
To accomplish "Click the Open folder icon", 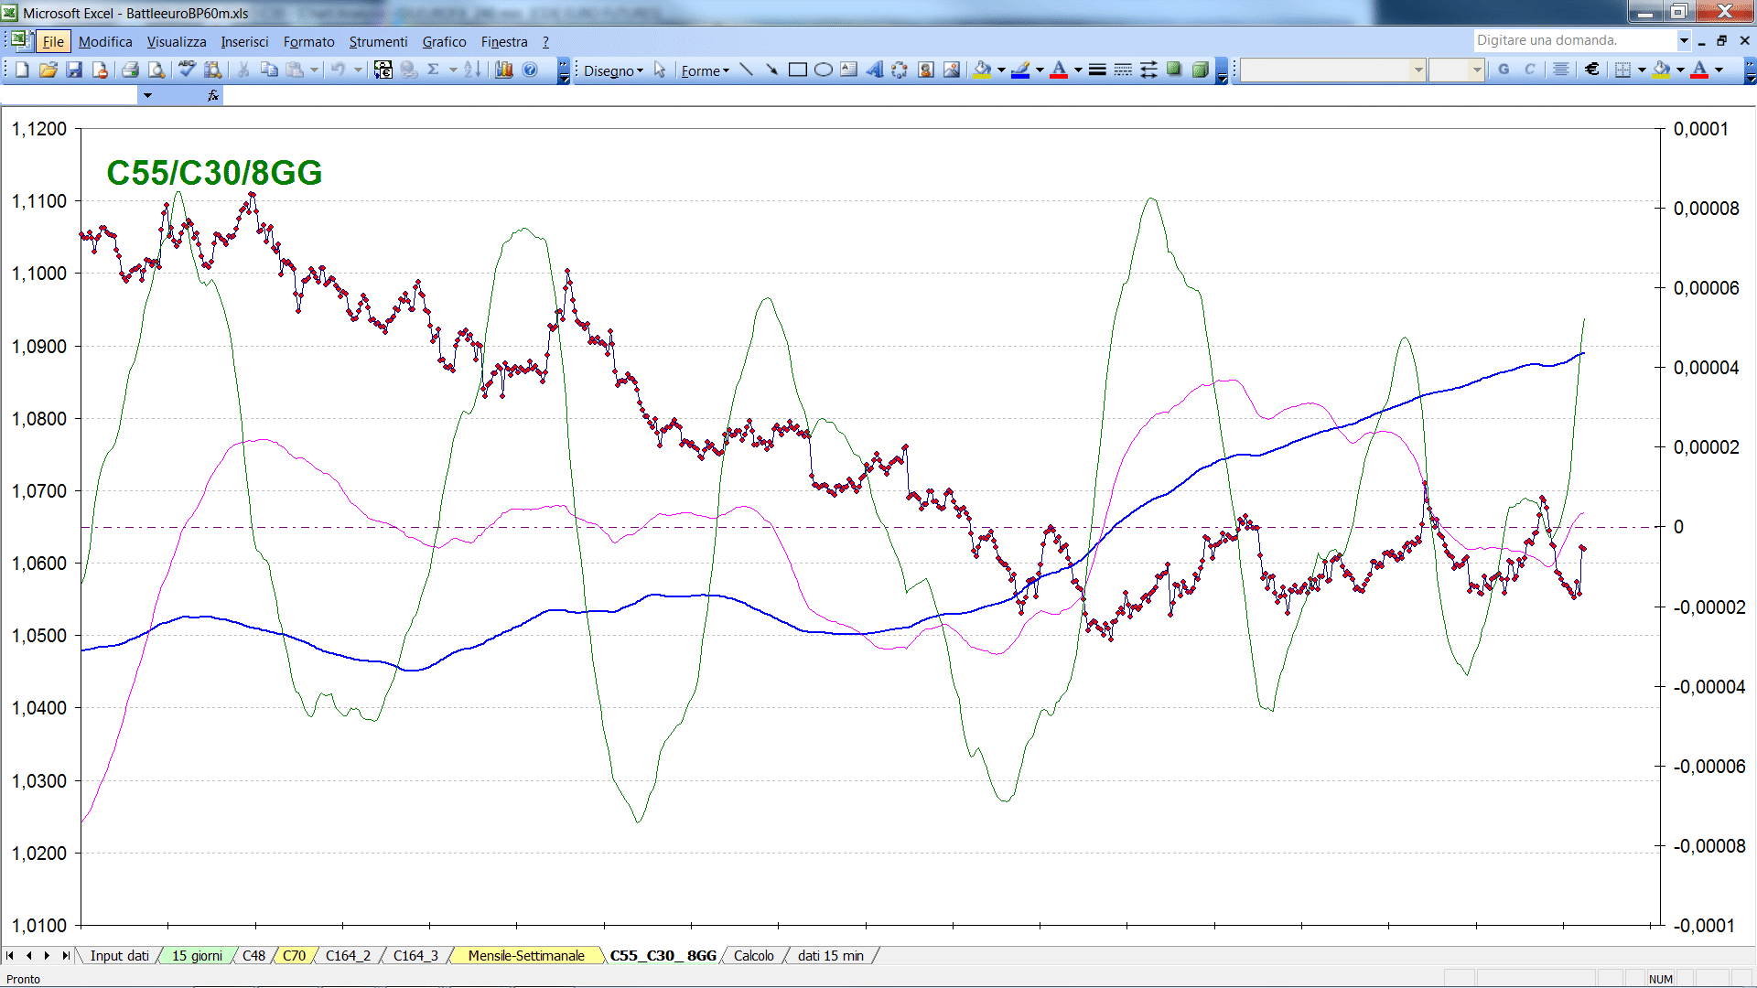I will point(49,70).
